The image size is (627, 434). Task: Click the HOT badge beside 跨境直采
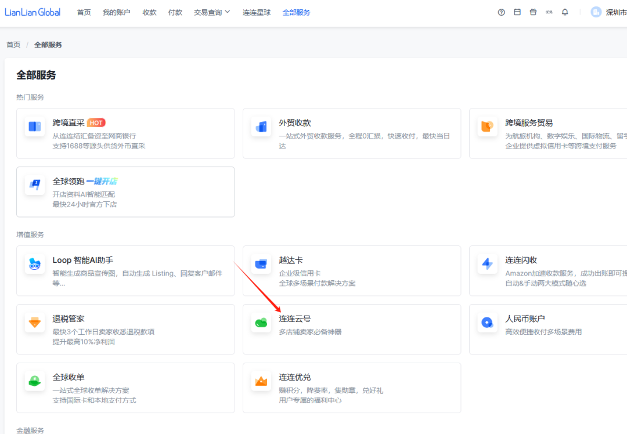point(96,122)
